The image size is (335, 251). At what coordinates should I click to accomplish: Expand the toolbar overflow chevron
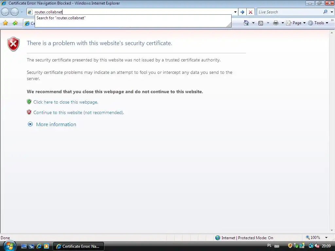coord(332,20)
